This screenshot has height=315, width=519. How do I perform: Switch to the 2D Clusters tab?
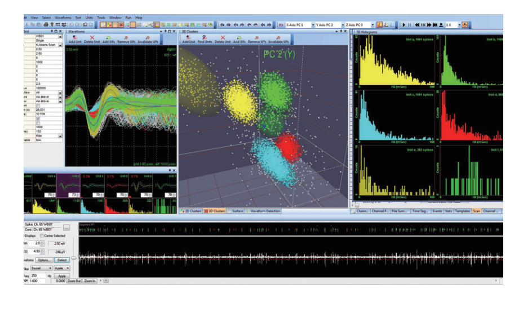190,211
